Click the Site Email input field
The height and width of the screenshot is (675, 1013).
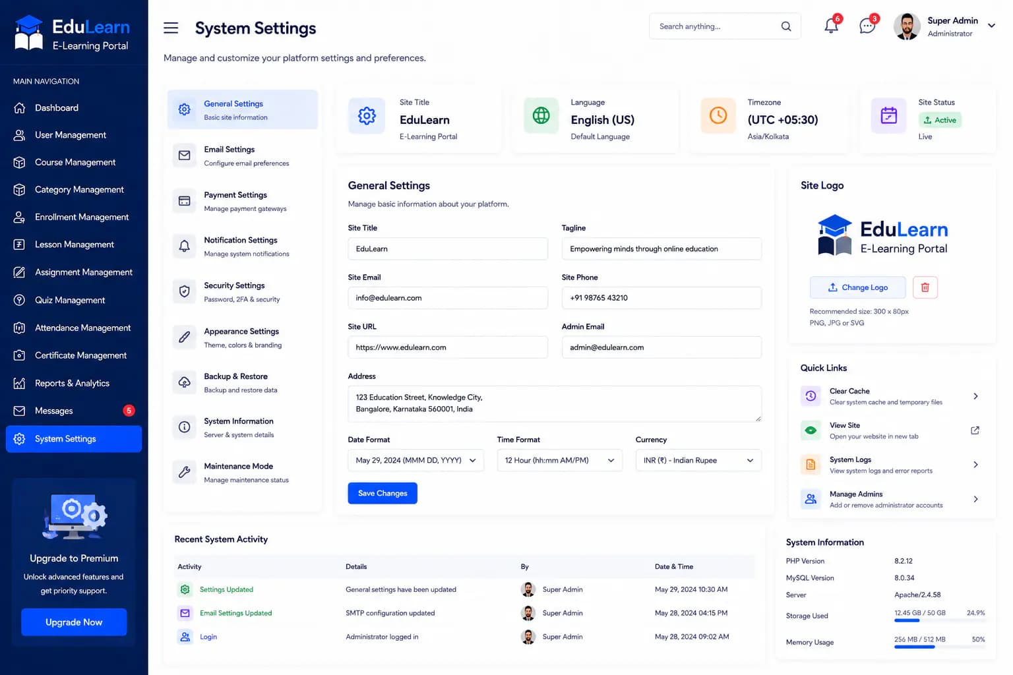(448, 298)
